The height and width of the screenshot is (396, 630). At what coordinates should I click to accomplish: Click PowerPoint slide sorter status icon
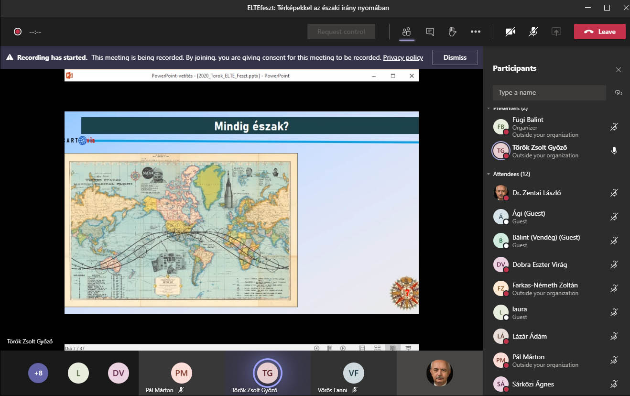(377, 348)
